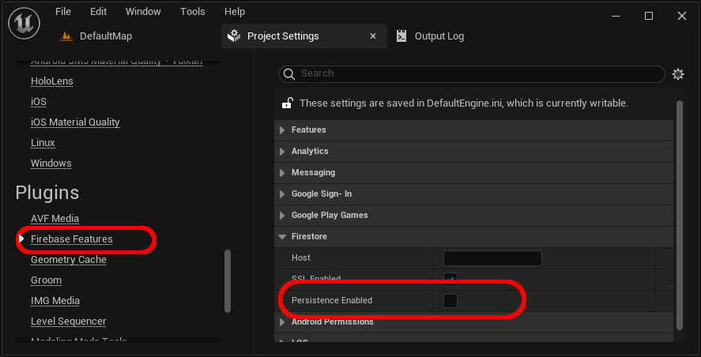
Task: Click the Output Log tab icon
Action: [401, 36]
